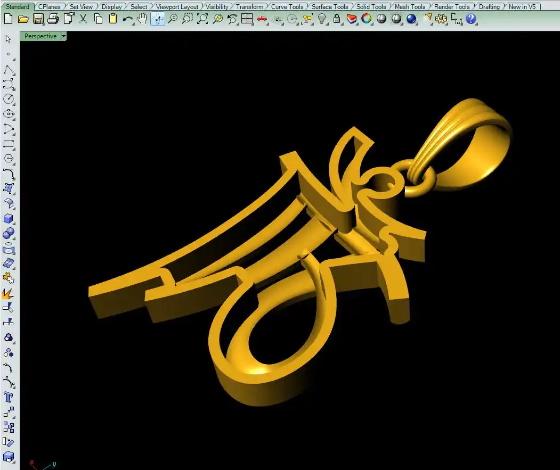Toggle object visibility with the lightbulb icon
Viewport: 560px width, 470px height.
point(322,19)
